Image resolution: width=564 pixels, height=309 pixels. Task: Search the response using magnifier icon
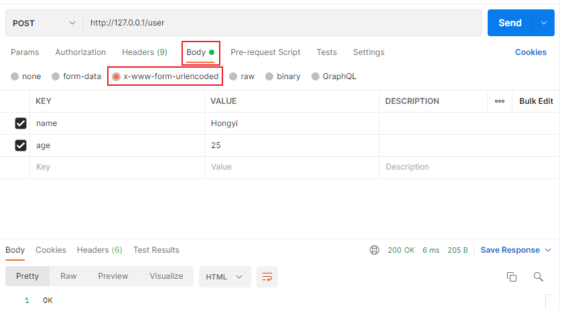point(538,277)
